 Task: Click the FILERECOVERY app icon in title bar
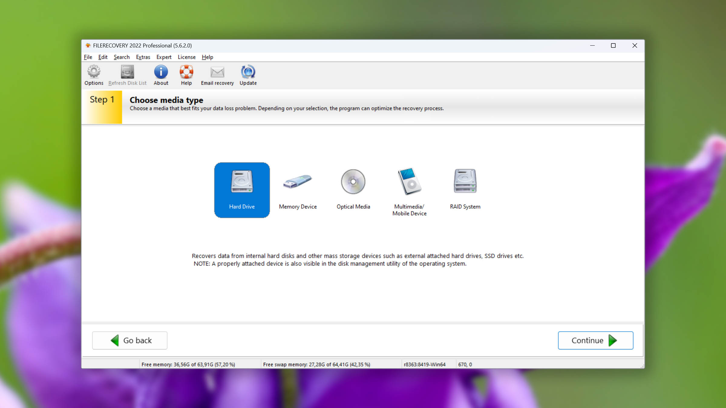click(88, 45)
